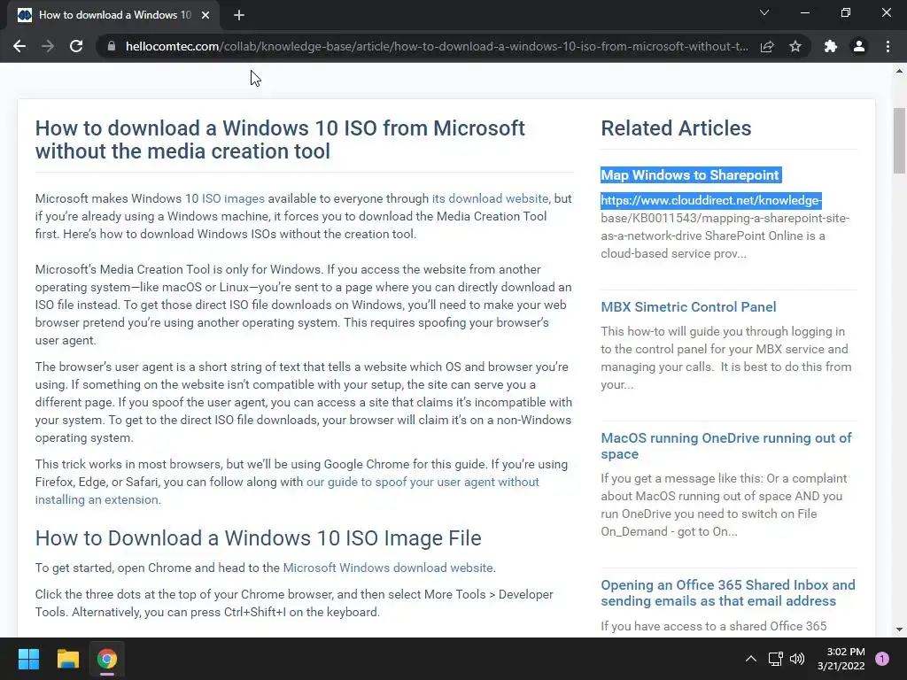
Task: View site security padlock info
Action: (112, 46)
